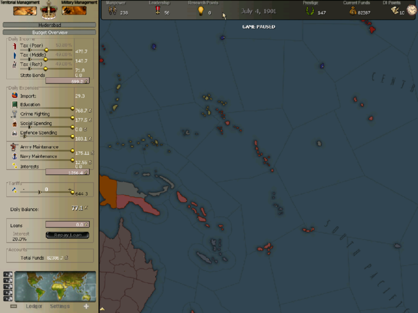
Task: Decrease tariffs with the minus sign
Action: [x=24, y=189]
